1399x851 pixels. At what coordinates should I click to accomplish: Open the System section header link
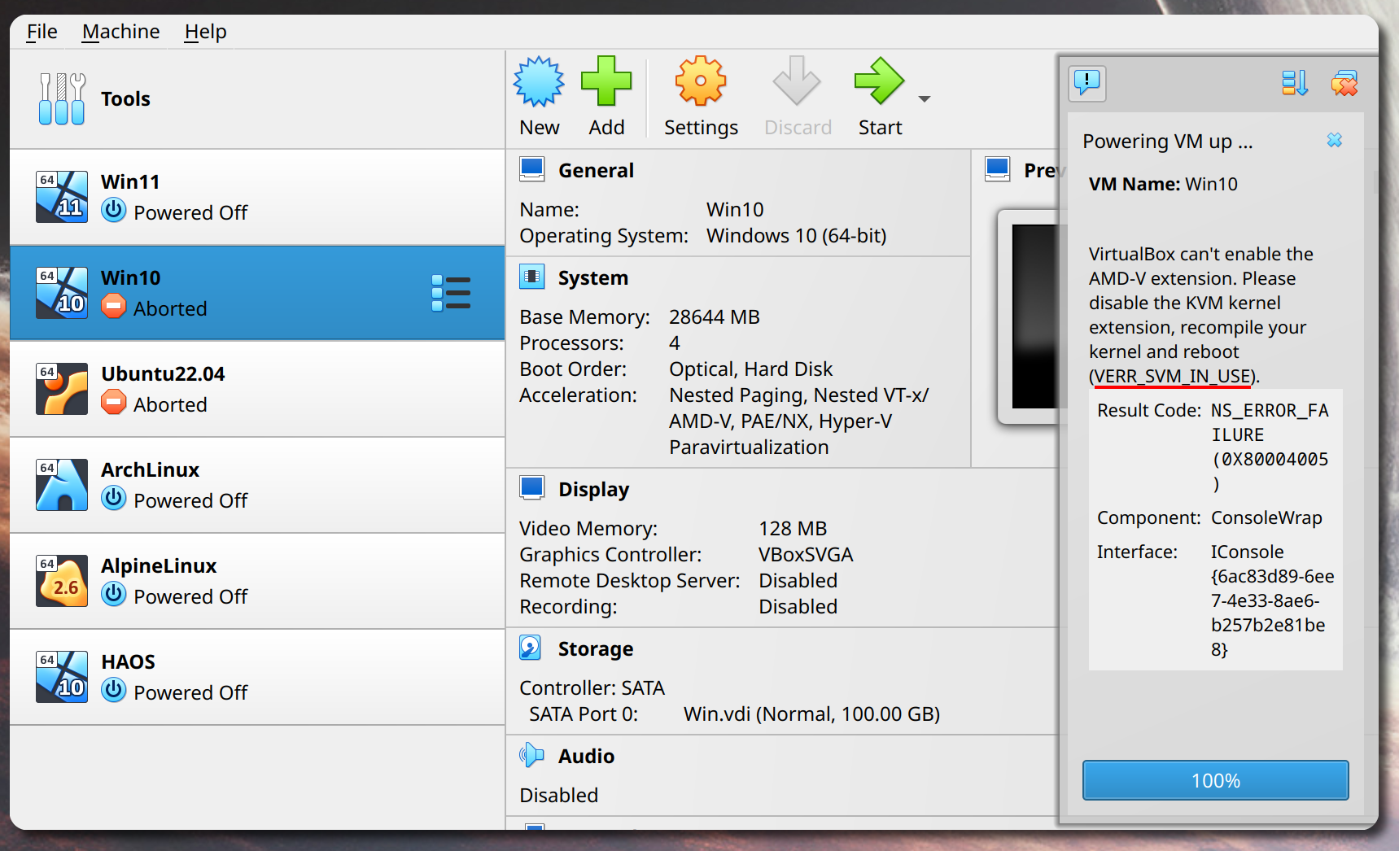[592, 278]
